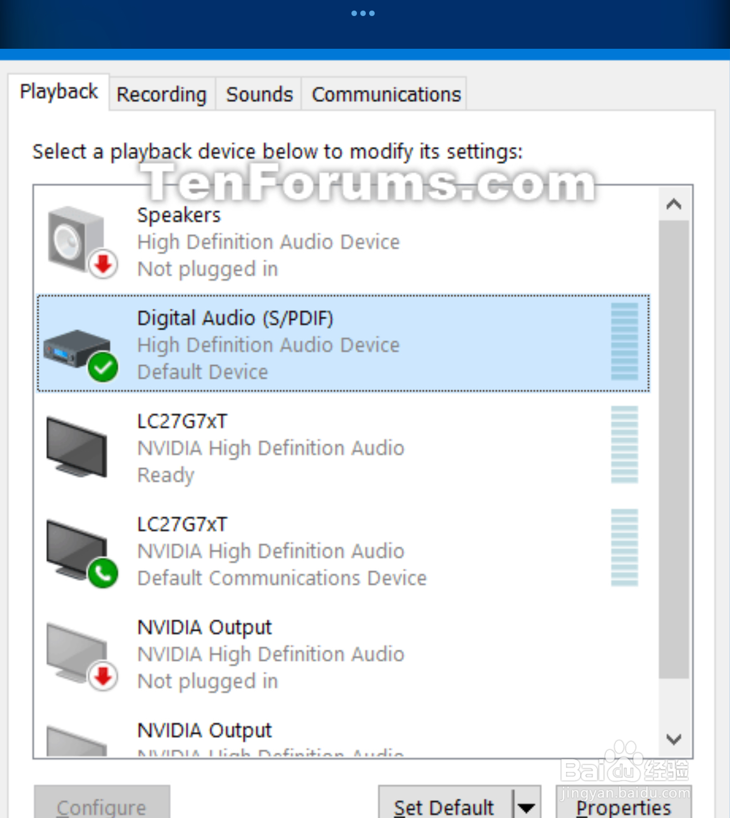This screenshot has height=818, width=730.
Task: Open device Properties
Action: pyautogui.click(x=624, y=802)
